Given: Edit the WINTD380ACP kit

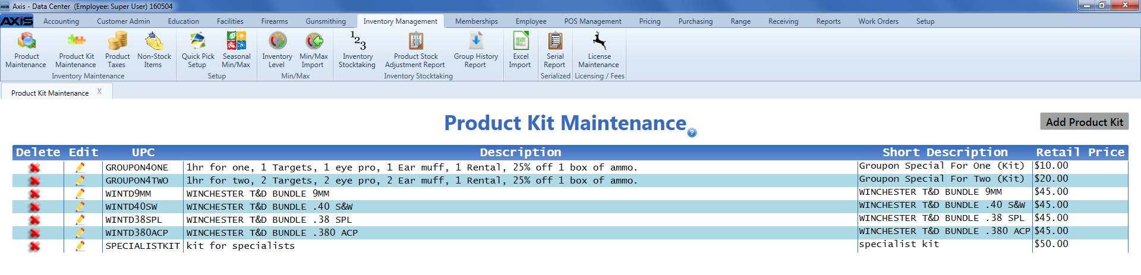Looking at the screenshot, I should click(x=80, y=233).
